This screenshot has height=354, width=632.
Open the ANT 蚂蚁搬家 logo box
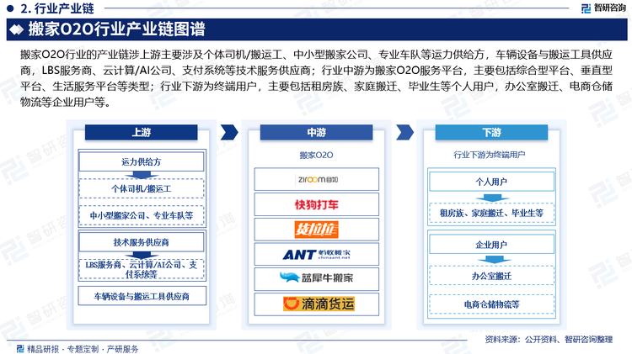click(x=316, y=254)
